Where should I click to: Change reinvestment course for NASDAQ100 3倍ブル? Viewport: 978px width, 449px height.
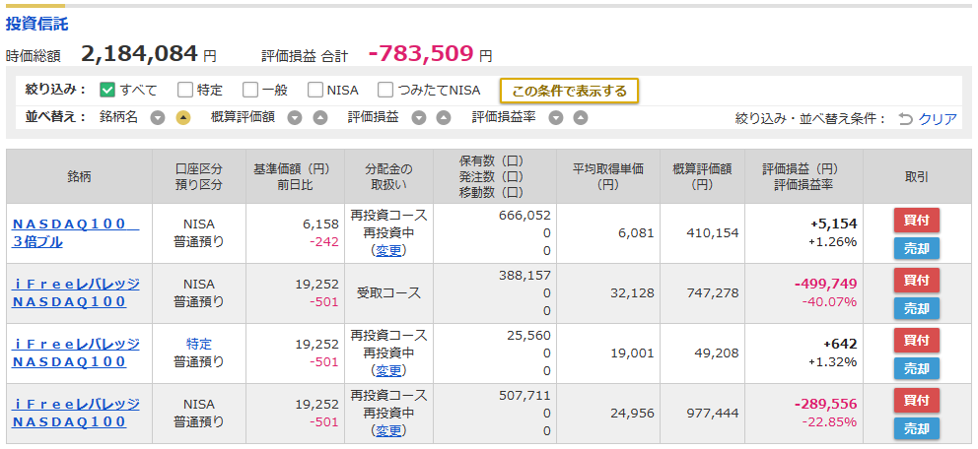pos(389,250)
